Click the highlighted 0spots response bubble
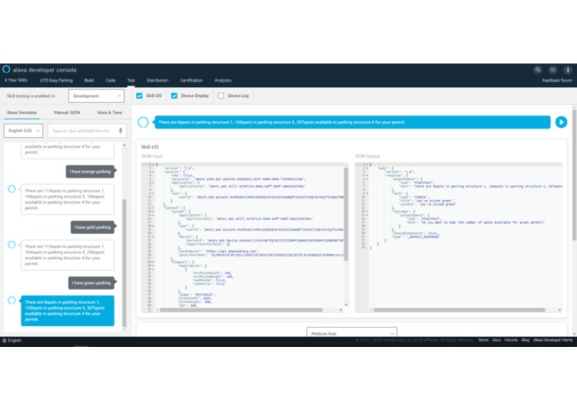Viewport: 577px width, 410px height. [67, 310]
